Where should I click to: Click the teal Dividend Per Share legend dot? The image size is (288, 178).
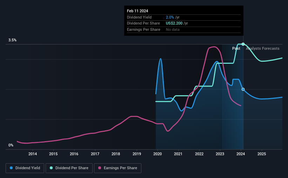point(51,168)
